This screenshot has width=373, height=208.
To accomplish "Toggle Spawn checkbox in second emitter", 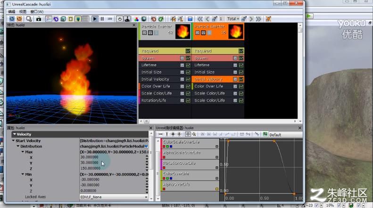I will (235, 58).
